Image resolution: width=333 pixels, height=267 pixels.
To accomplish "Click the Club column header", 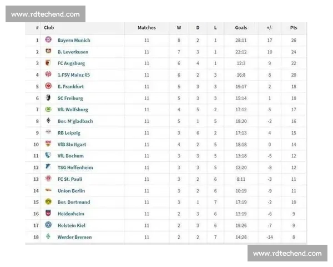I will click(x=49, y=27).
